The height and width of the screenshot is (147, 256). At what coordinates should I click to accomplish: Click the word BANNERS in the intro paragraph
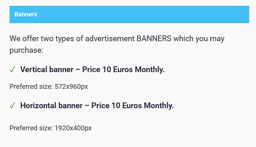[154, 39]
